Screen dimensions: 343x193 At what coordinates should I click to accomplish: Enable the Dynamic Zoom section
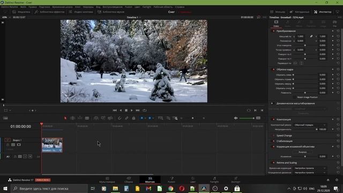pos(272,103)
